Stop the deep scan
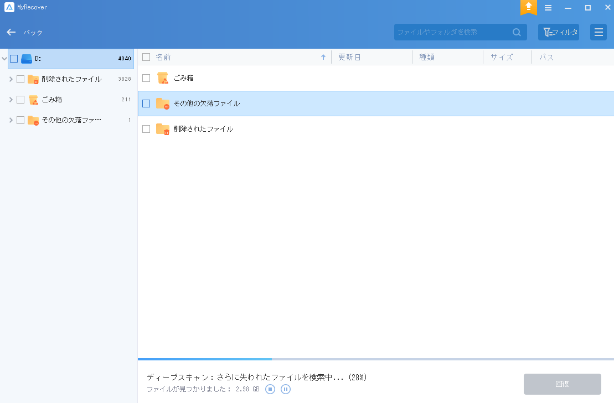Screen dimensions: 614x403 pos(270,389)
